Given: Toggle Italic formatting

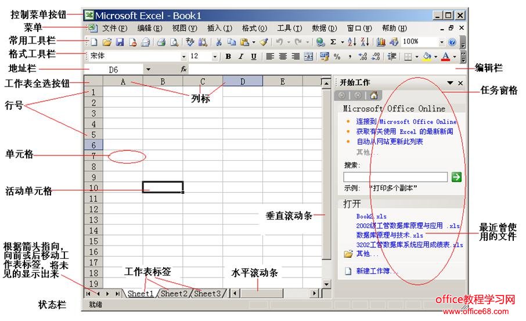Looking at the screenshot, I should [241, 56].
